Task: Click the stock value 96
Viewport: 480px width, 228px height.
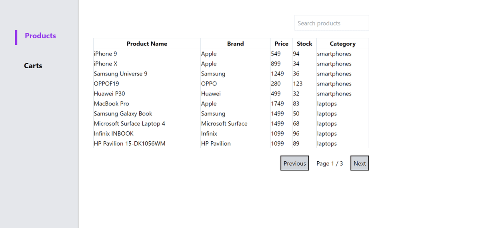Action: pyautogui.click(x=296, y=133)
